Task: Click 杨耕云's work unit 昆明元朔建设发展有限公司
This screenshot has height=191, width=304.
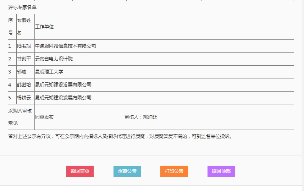Action: coord(63,98)
